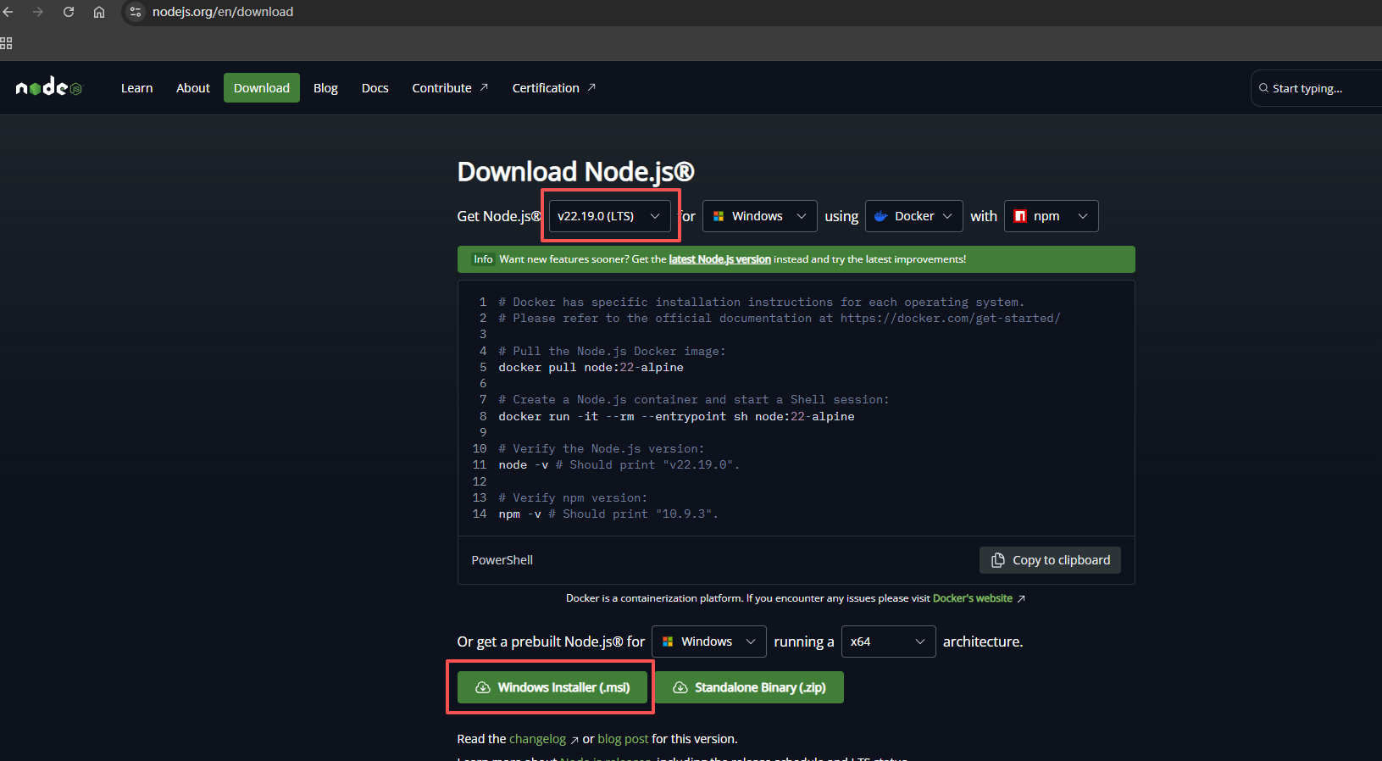Click the browser back arrow
Viewport: 1382px width, 761px height.
(8, 12)
